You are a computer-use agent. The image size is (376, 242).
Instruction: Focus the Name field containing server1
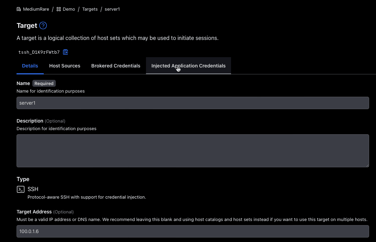point(193,103)
